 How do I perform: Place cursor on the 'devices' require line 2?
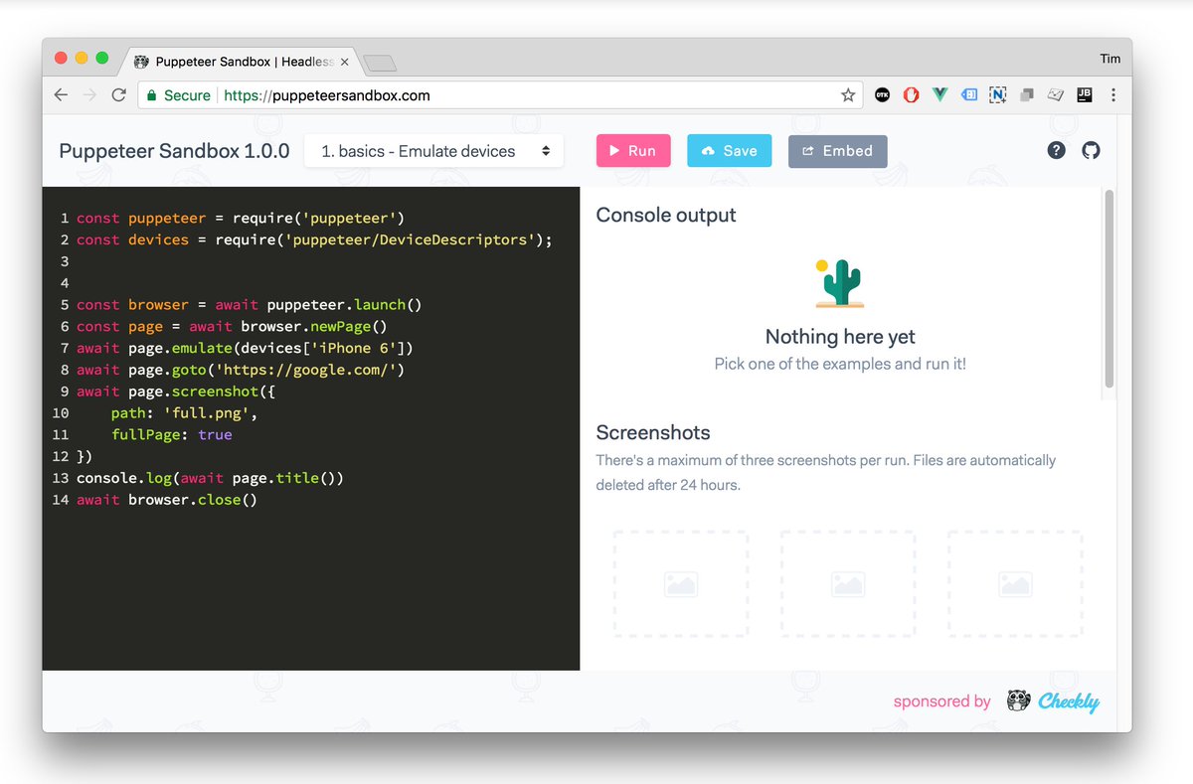(314, 239)
